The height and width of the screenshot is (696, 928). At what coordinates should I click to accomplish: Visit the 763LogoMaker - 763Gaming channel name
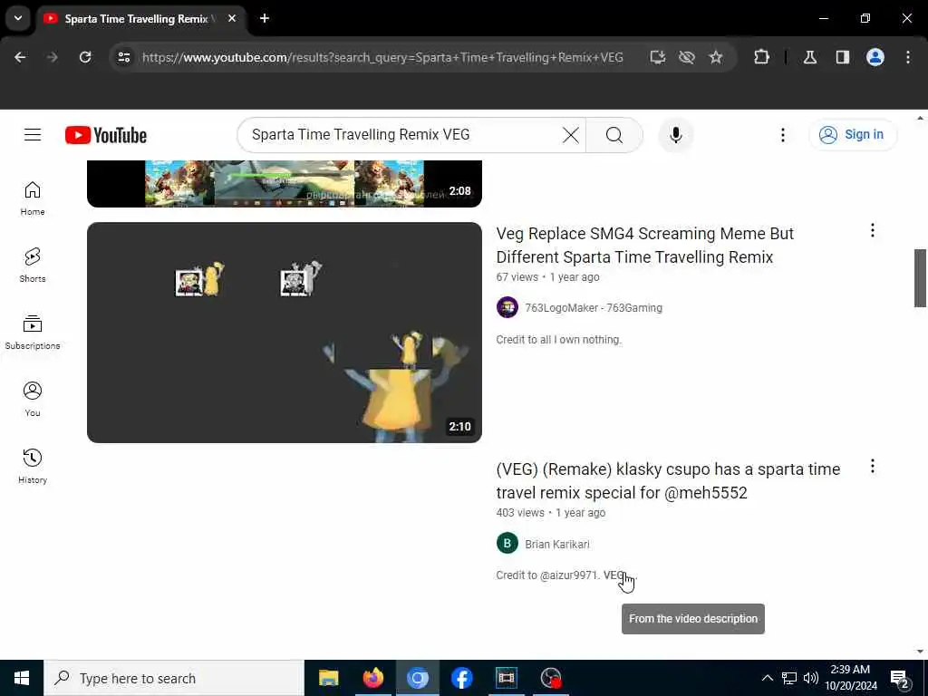click(x=594, y=308)
